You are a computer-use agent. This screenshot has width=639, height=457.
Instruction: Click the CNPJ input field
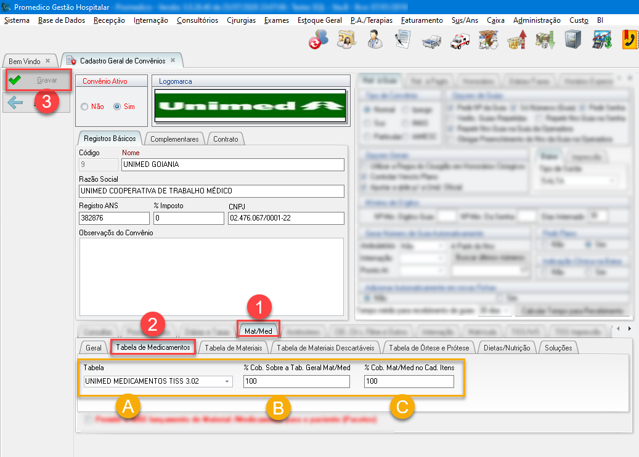click(x=286, y=218)
